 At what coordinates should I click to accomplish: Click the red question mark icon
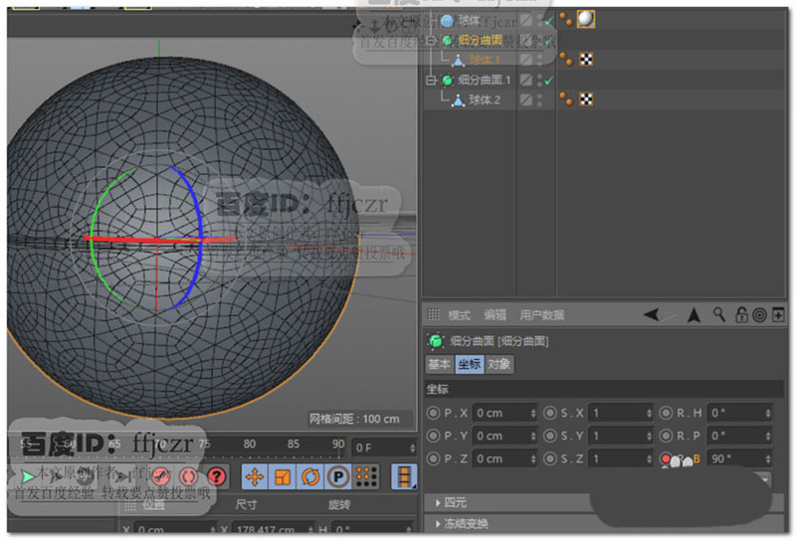[216, 476]
